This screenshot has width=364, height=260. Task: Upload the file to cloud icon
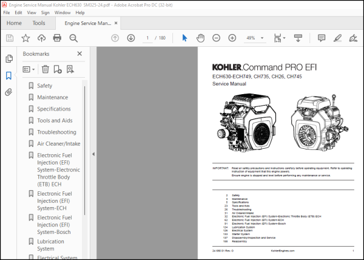click(x=41, y=38)
